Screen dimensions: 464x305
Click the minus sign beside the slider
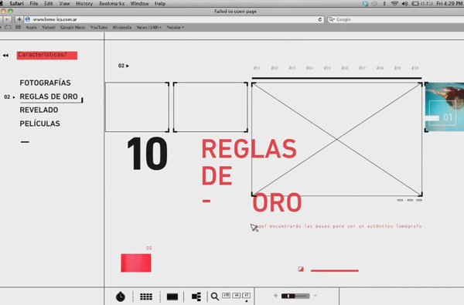click(x=316, y=296)
